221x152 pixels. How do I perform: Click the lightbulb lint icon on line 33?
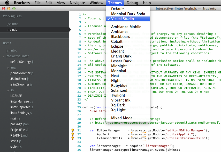73,138
